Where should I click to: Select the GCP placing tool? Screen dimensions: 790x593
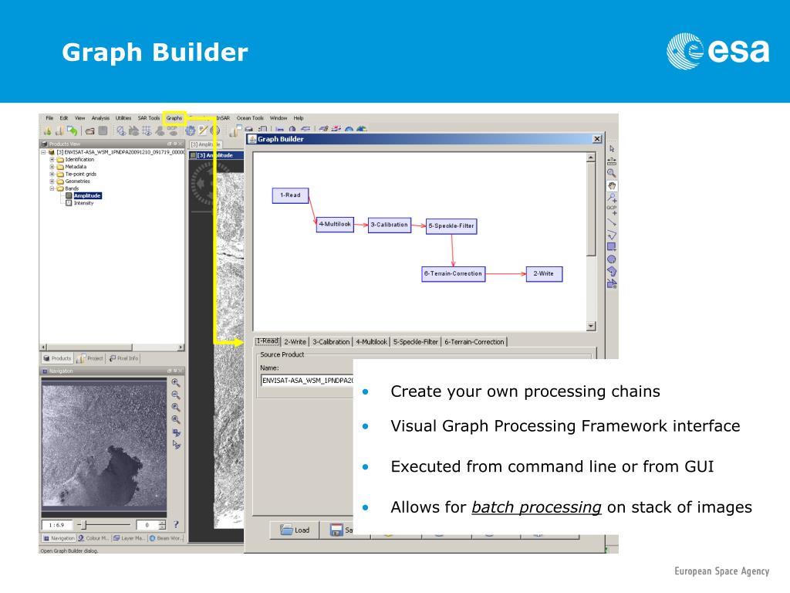[612, 210]
